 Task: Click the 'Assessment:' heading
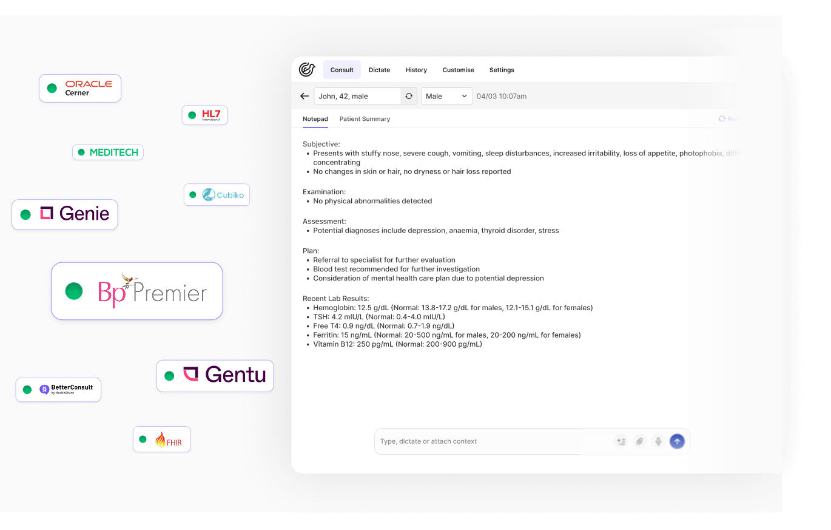pyautogui.click(x=325, y=222)
